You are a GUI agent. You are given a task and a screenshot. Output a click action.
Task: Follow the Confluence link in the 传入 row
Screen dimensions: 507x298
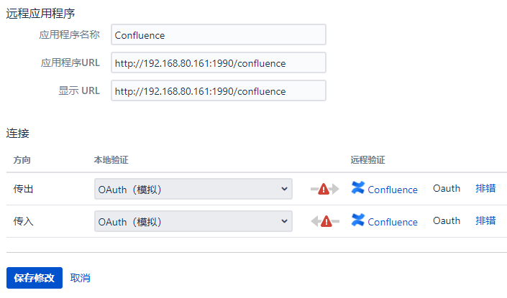click(392, 222)
